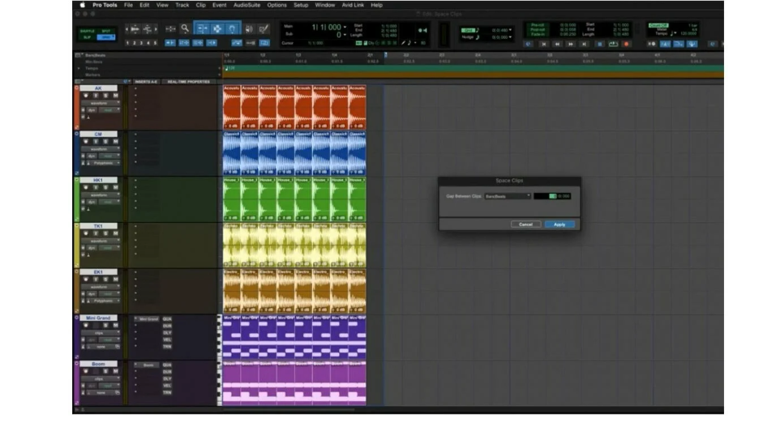The height and width of the screenshot is (427, 780).
Task: Choose the Pencil tool in toolbar
Action: [264, 28]
